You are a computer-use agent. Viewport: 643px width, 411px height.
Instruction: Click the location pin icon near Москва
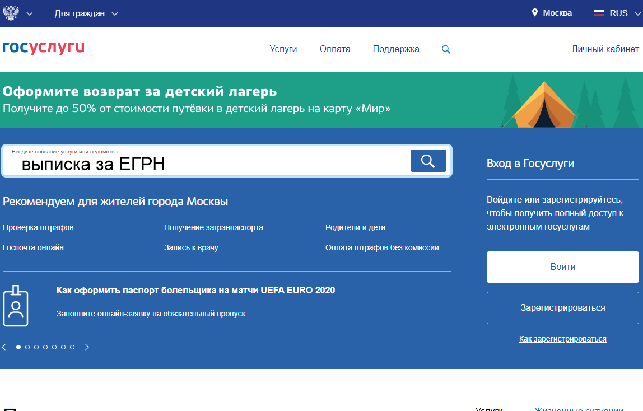coord(535,13)
